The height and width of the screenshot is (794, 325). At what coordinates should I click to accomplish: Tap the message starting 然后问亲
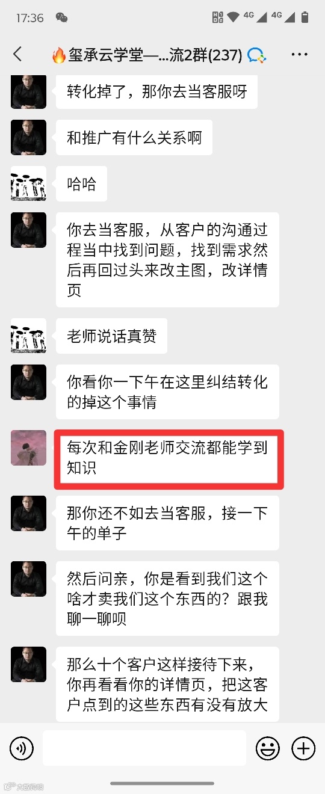pos(168,599)
